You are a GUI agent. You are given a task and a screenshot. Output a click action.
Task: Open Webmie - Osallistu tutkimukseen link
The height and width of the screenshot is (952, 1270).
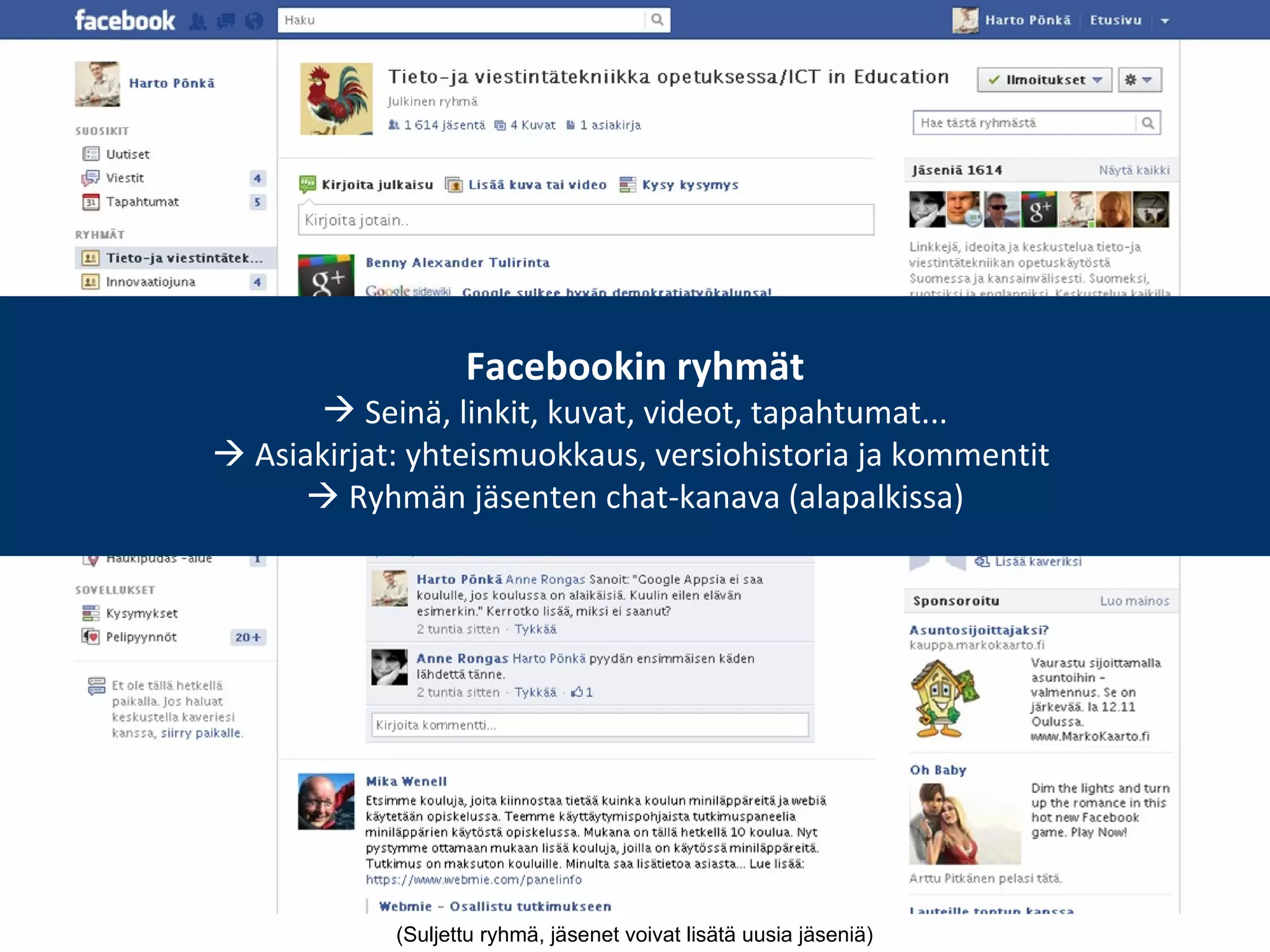click(495, 907)
